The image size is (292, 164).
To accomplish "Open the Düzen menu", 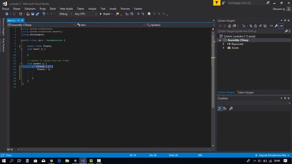I will (17, 9).
